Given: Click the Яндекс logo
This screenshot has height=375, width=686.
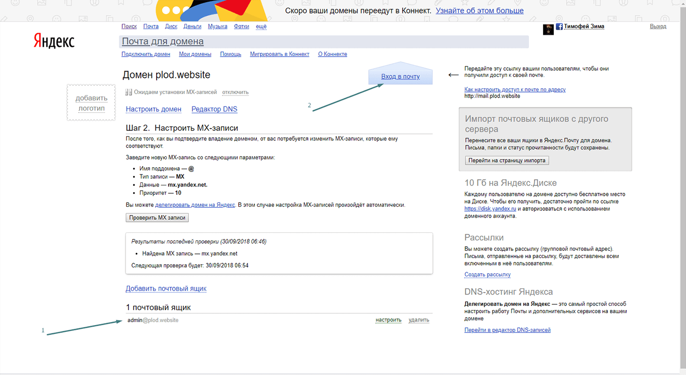Looking at the screenshot, I should [x=54, y=41].
